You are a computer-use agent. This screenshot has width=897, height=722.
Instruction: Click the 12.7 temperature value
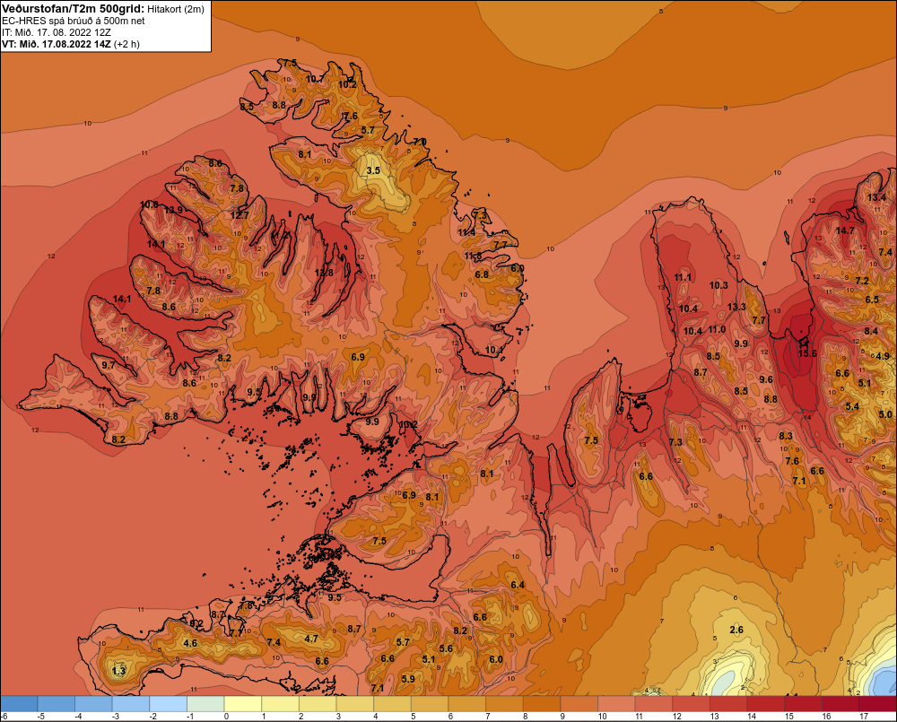tap(239, 215)
